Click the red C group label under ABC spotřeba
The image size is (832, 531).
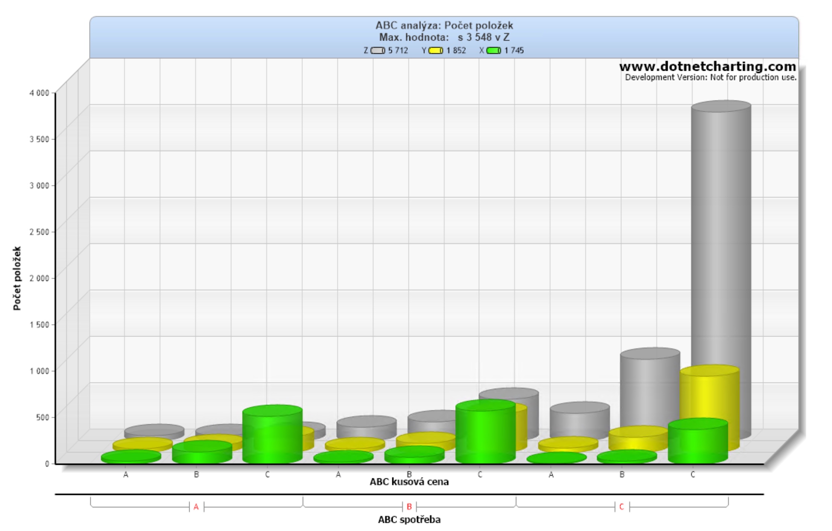(x=622, y=507)
